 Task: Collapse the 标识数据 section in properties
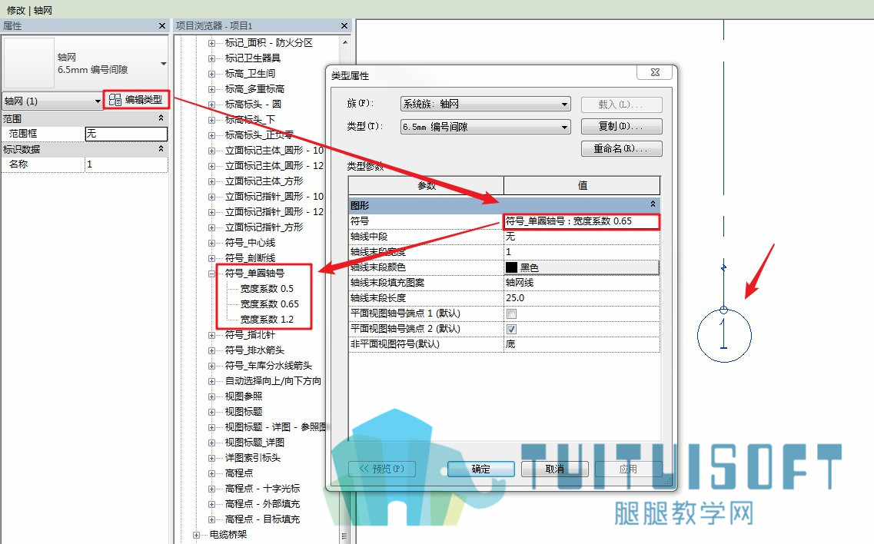pos(161,149)
